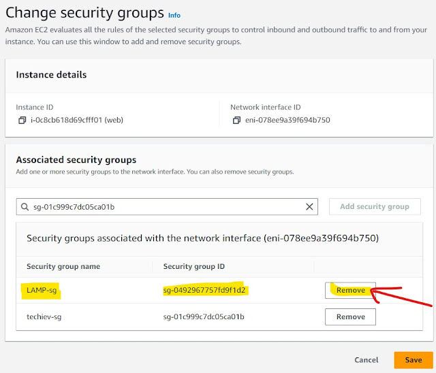Remove the LAMP-sg security group
The width and height of the screenshot is (436, 373).
350,291
